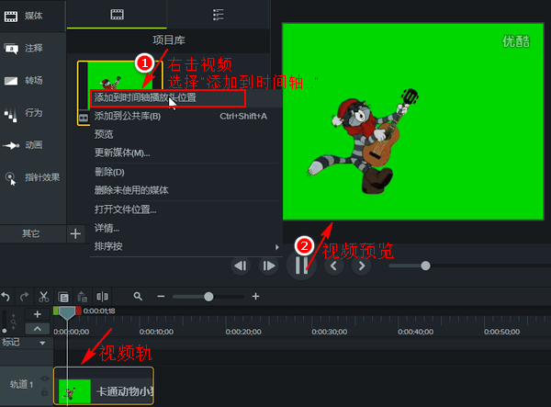
Task: Click the timeline zoom magnifier icon
Action: pyautogui.click(x=138, y=296)
